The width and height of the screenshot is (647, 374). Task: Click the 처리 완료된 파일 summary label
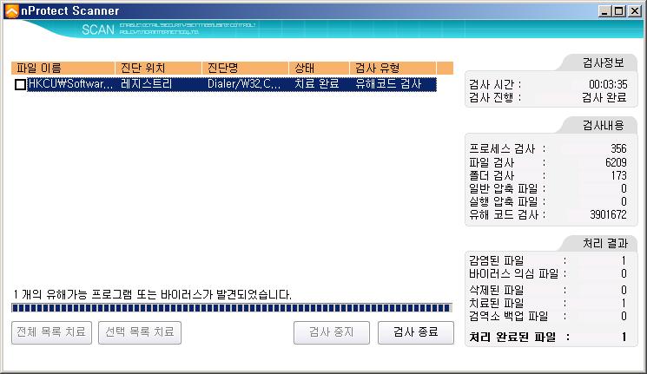[513, 338]
